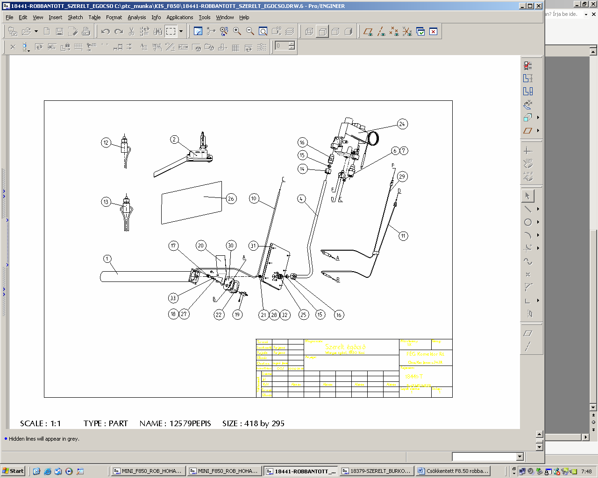
Task: Click the Windows Start button
Action: (13, 471)
